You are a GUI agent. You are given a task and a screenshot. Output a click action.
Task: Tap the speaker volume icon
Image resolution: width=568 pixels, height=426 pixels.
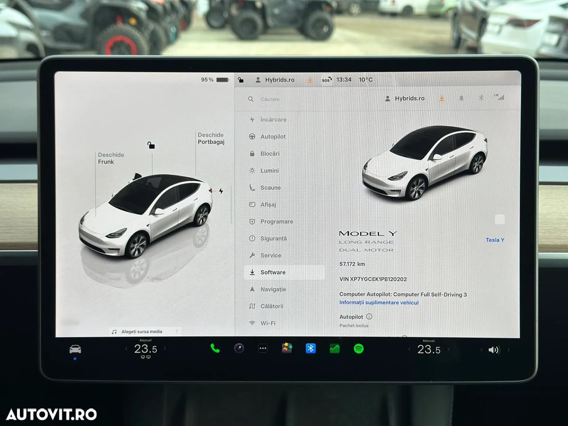coord(494,350)
